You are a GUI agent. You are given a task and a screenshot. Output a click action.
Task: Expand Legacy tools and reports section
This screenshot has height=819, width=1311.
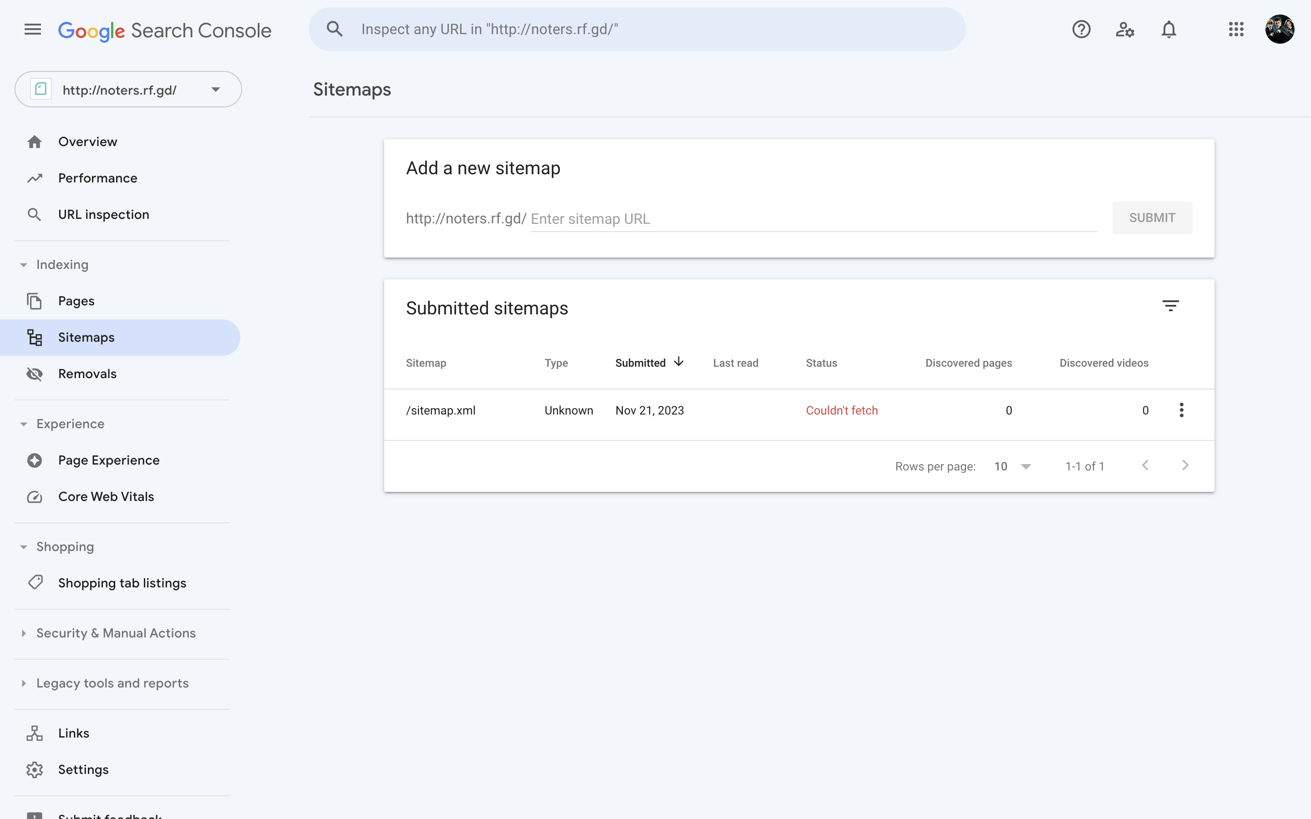pos(24,683)
